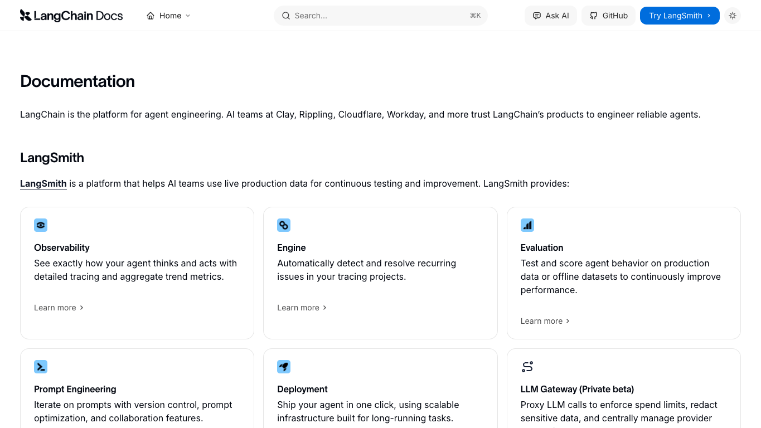This screenshot has width=761, height=428.
Task: Click Learn more under Observability
Action: [59, 308]
